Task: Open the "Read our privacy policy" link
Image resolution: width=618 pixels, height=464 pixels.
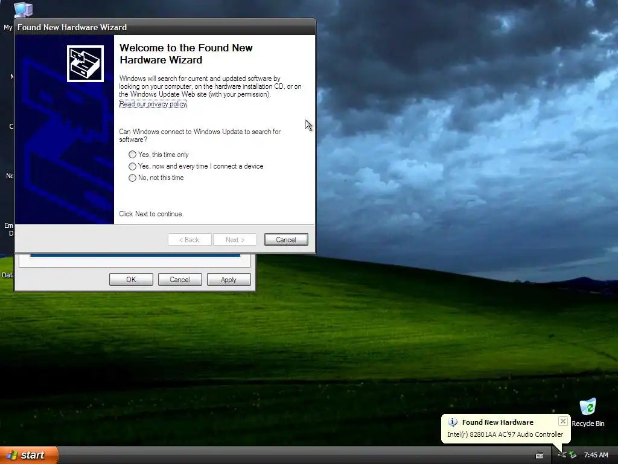Action: point(153,104)
